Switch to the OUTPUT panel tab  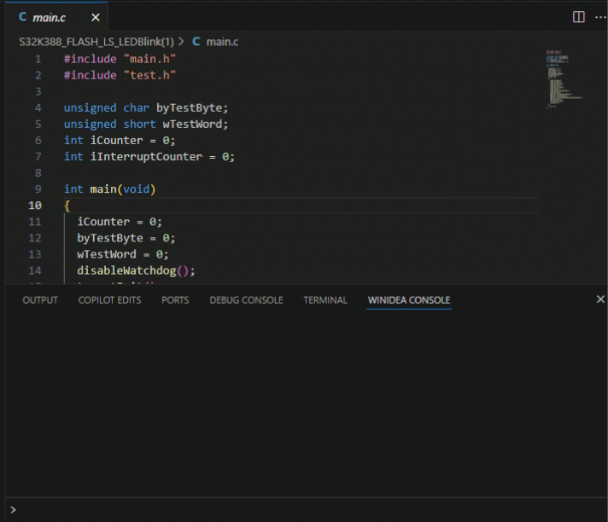pos(40,300)
